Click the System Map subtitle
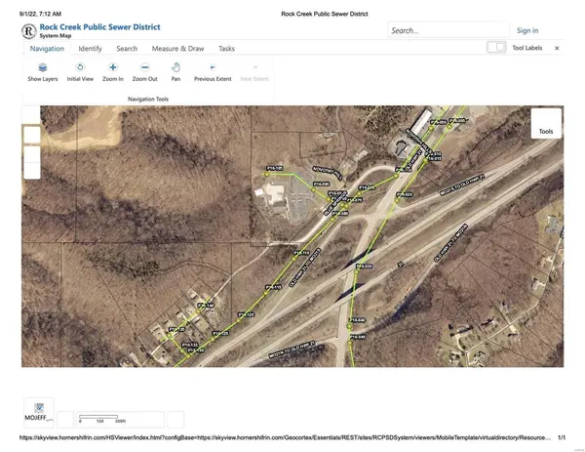The width and height of the screenshot is (585, 452). [x=56, y=36]
